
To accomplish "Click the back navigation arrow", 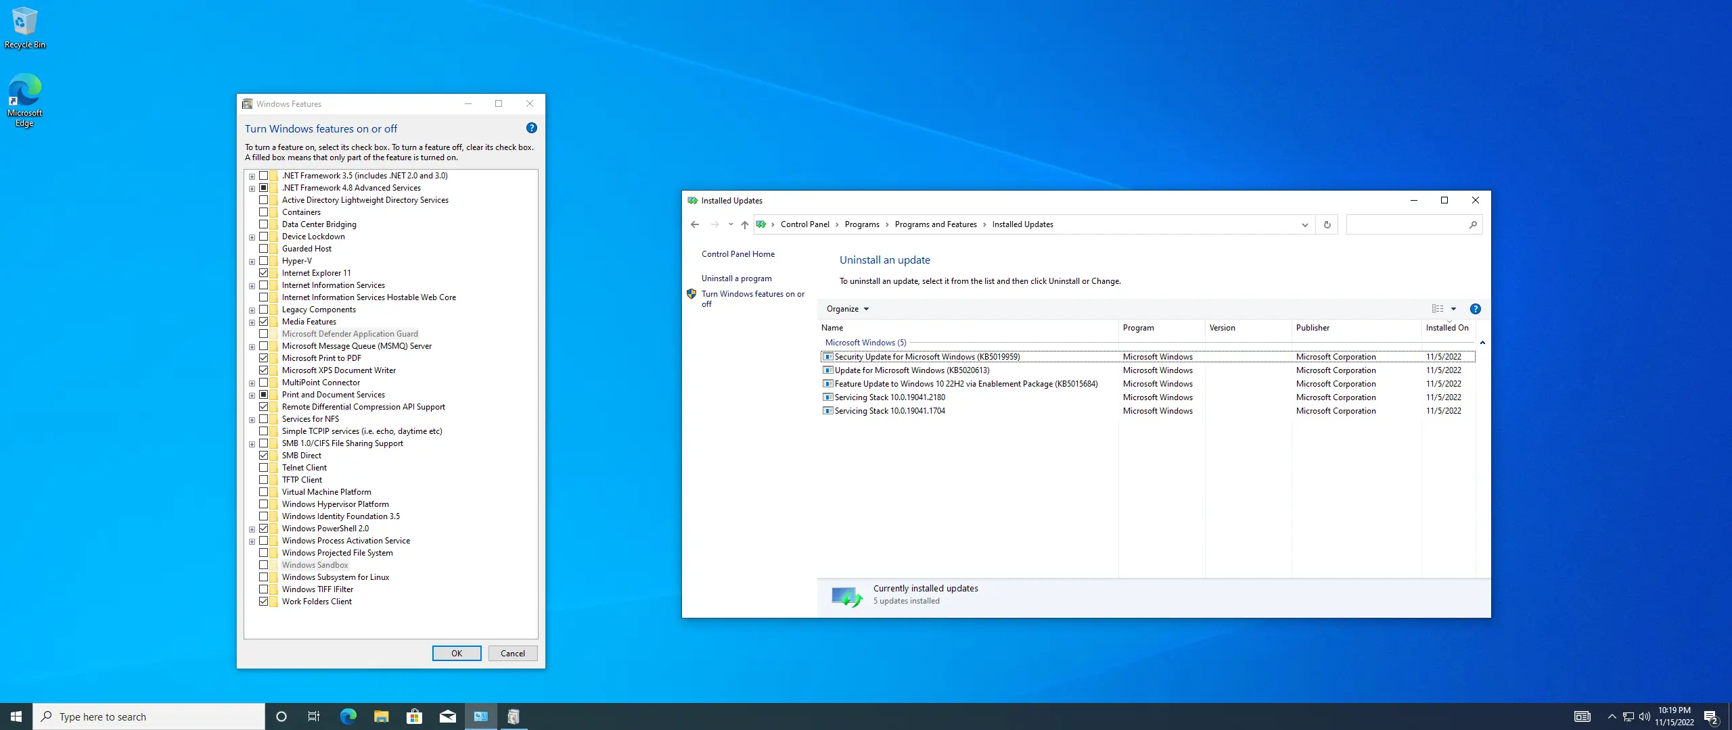I will point(695,224).
